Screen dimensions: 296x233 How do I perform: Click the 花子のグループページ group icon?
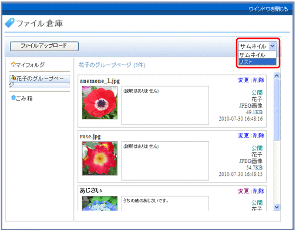pyautogui.click(x=14, y=78)
